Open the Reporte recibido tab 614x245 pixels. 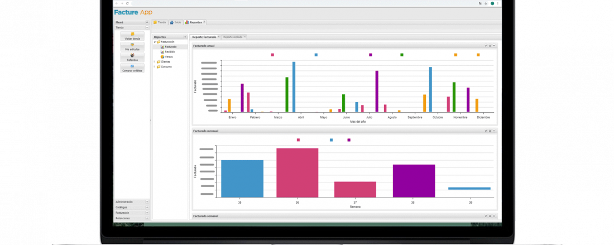233,37
